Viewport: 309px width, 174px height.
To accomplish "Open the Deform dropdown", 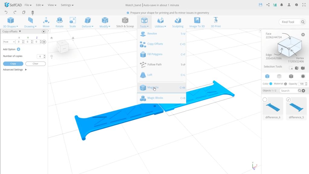I will [88, 22].
